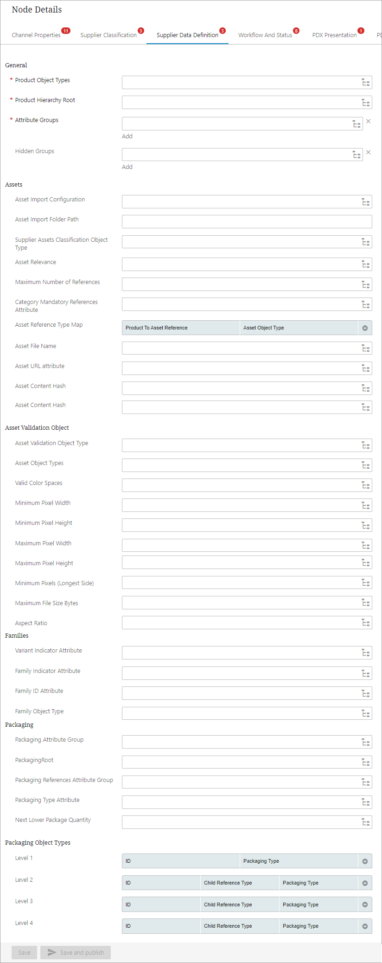Remove the Hidden Groups entry with X
This screenshot has height=963, width=382.
tap(369, 152)
